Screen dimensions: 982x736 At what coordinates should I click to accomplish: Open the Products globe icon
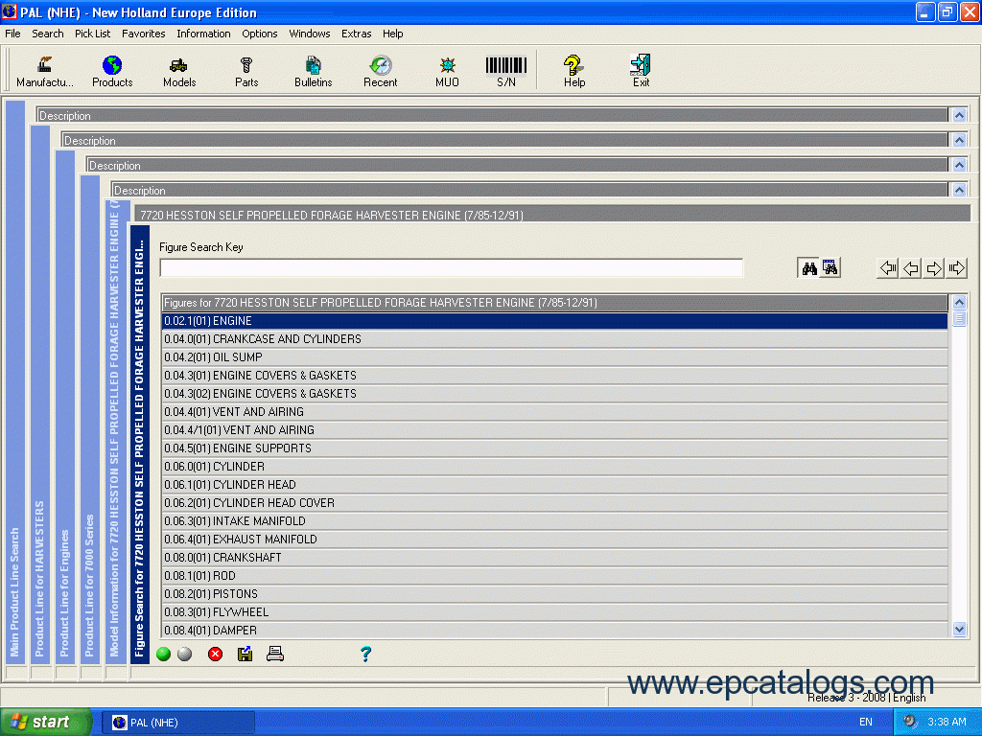click(112, 71)
